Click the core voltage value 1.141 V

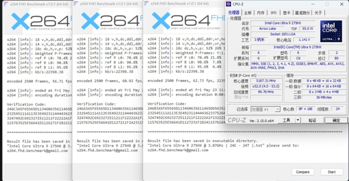click(x=304, y=40)
